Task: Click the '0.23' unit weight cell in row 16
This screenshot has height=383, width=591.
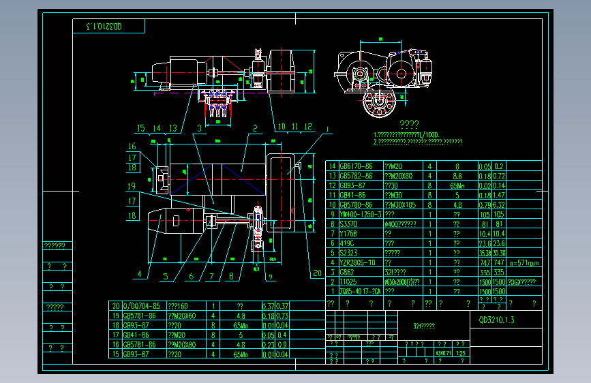Action: 269,345
